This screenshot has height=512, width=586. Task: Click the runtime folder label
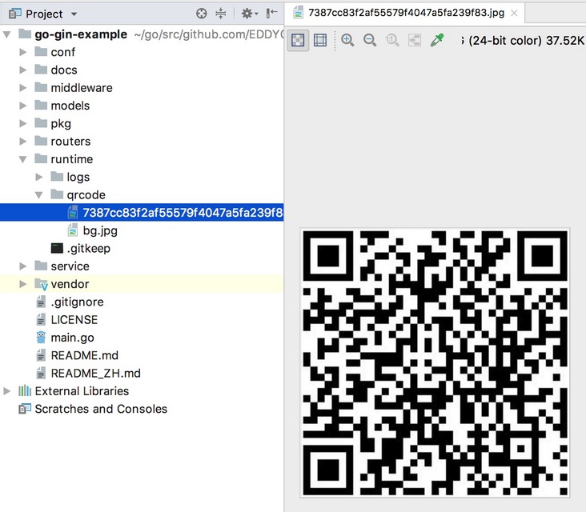pyautogui.click(x=72, y=159)
